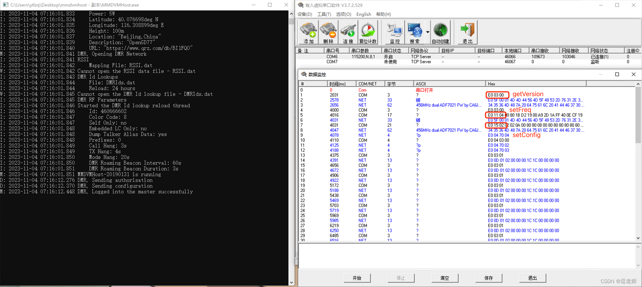Click the ASCII column header
This screenshot has height=287, width=642.
coord(450,84)
